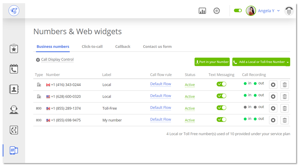Screen dimensions: 299x166
Task: Open the call flow phone sidebar icon
Action: 14,130
